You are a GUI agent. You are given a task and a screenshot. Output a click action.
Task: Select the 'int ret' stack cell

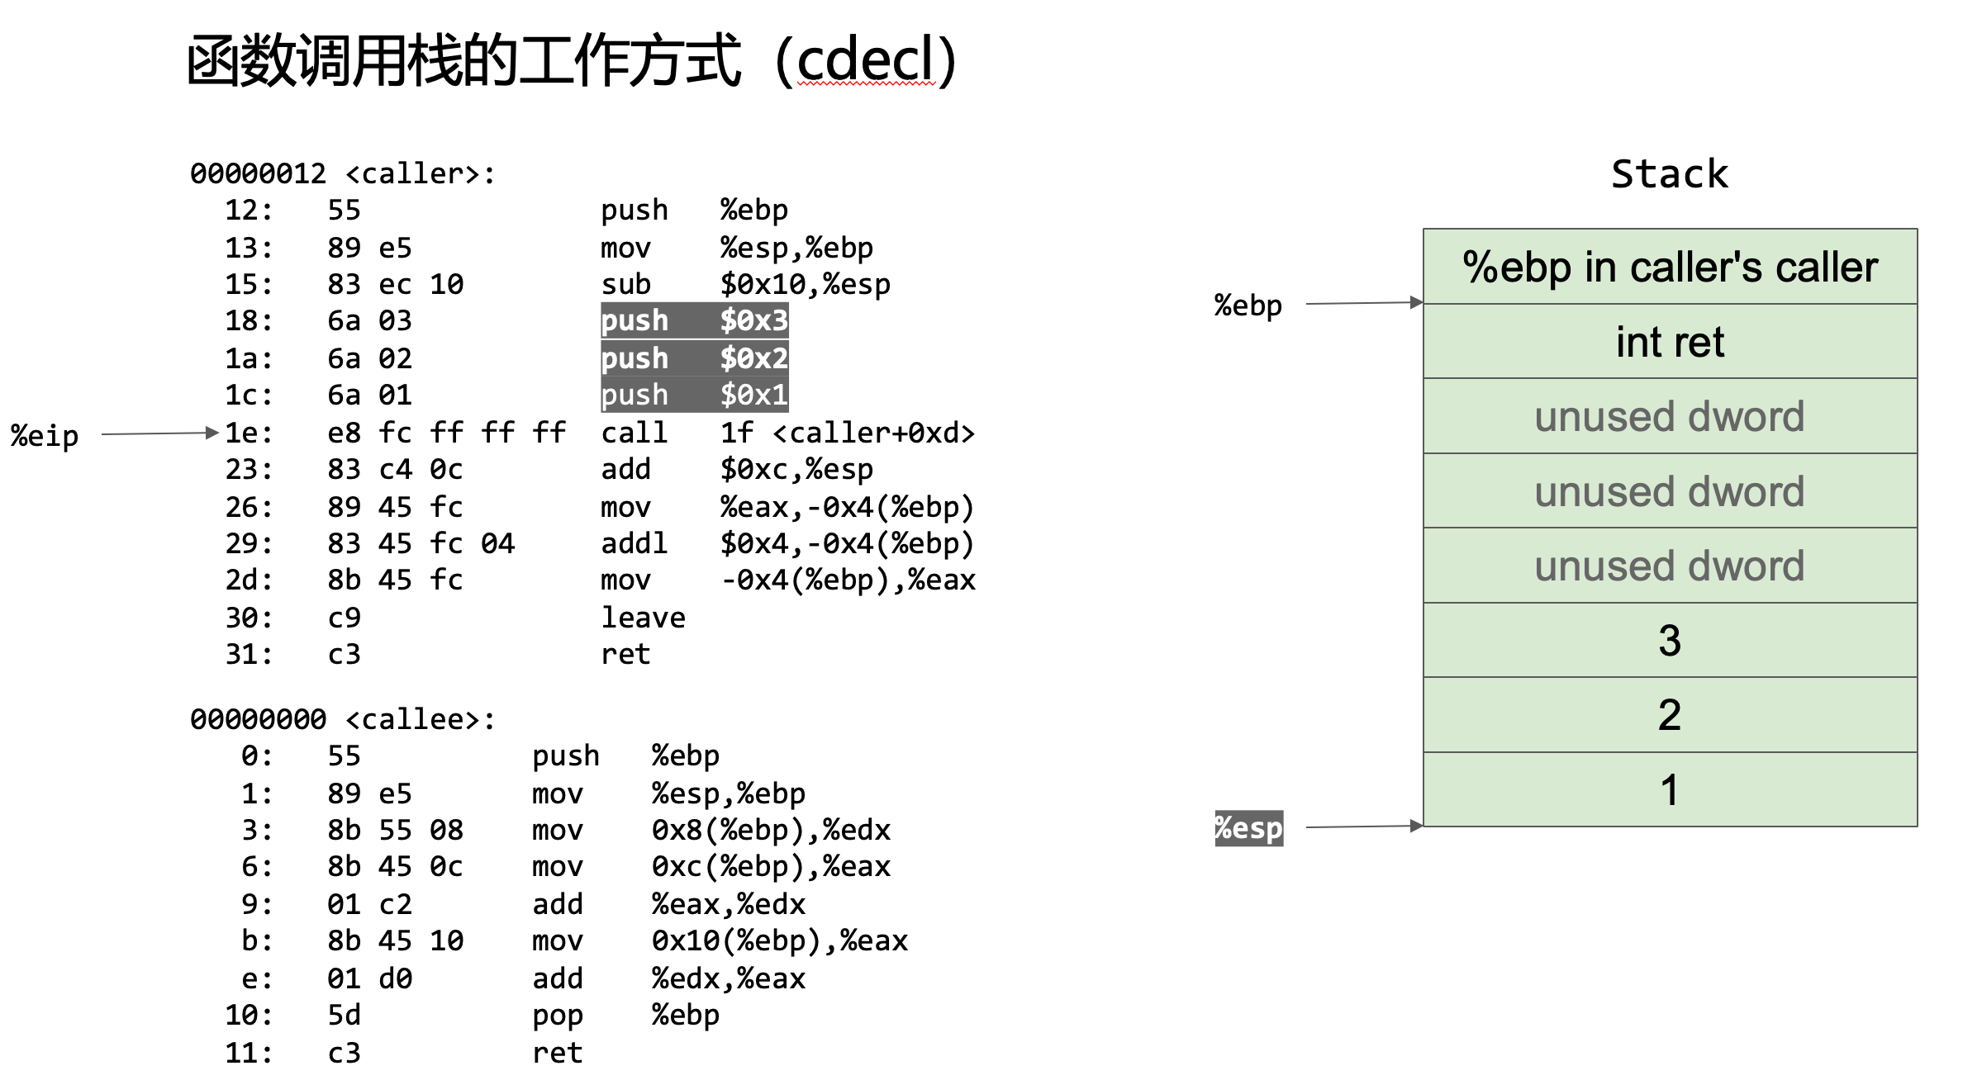(1670, 341)
